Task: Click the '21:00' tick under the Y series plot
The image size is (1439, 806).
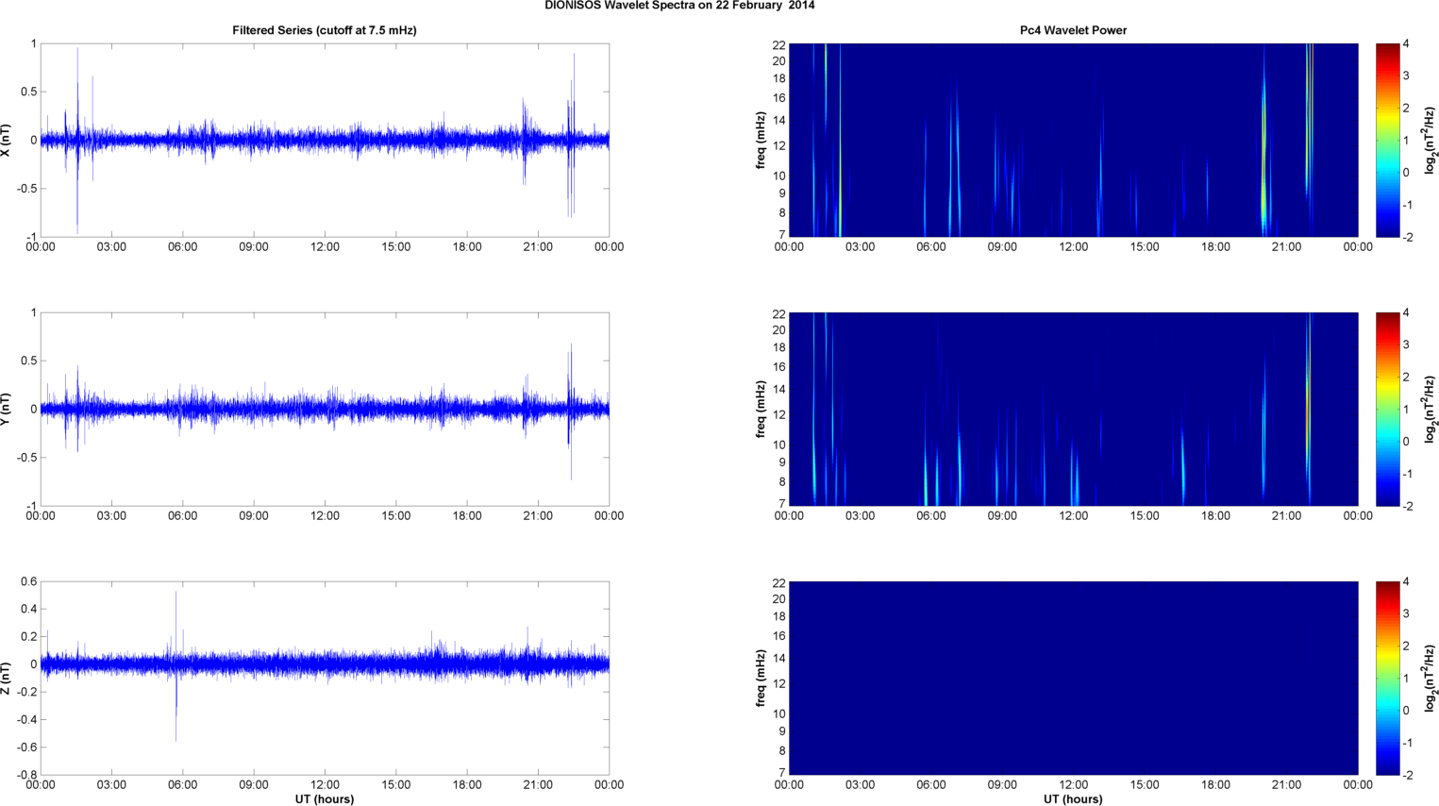Action: tap(538, 516)
